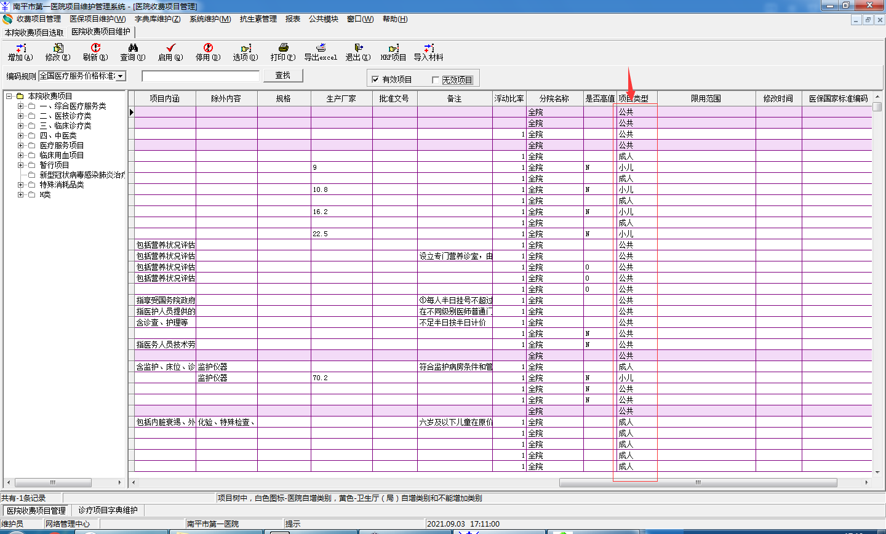Click the table's vertical scrollbar thumb
Image resolution: width=886 pixels, height=534 pixels.
[x=878, y=106]
